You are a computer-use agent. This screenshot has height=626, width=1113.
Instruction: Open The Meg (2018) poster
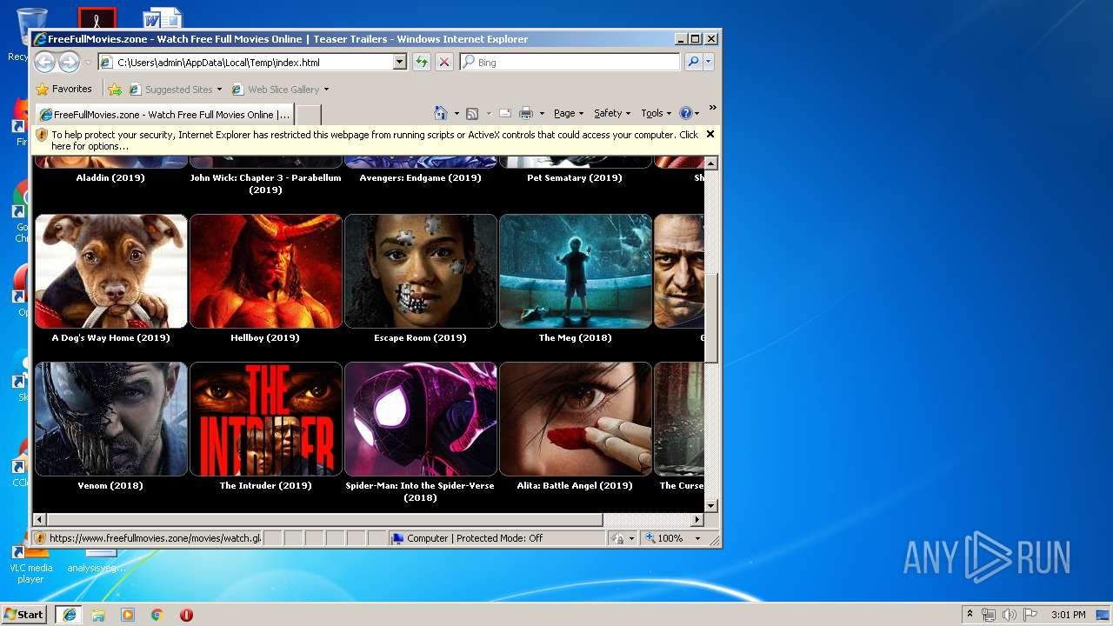click(575, 271)
